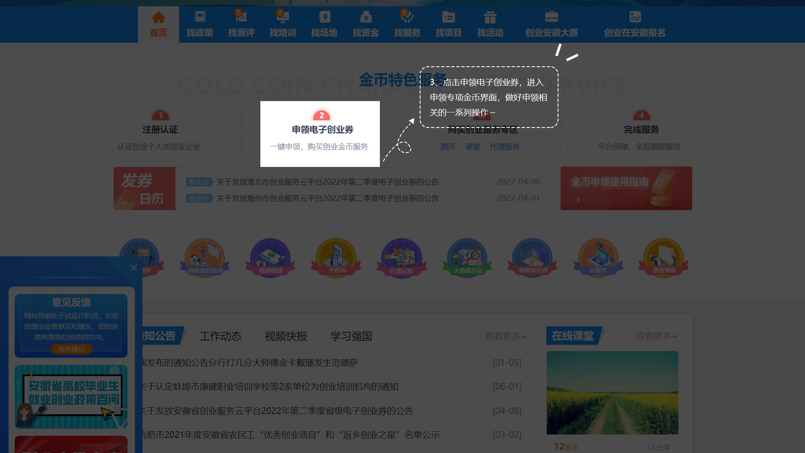The width and height of the screenshot is (805, 453).
Task: Open the 安徽省高校毕业生就业创业政策百问 banner
Action: point(71,397)
